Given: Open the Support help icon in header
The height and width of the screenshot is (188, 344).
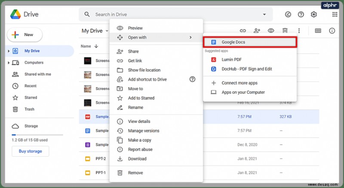Looking at the screenshot, I should (x=301, y=15).
